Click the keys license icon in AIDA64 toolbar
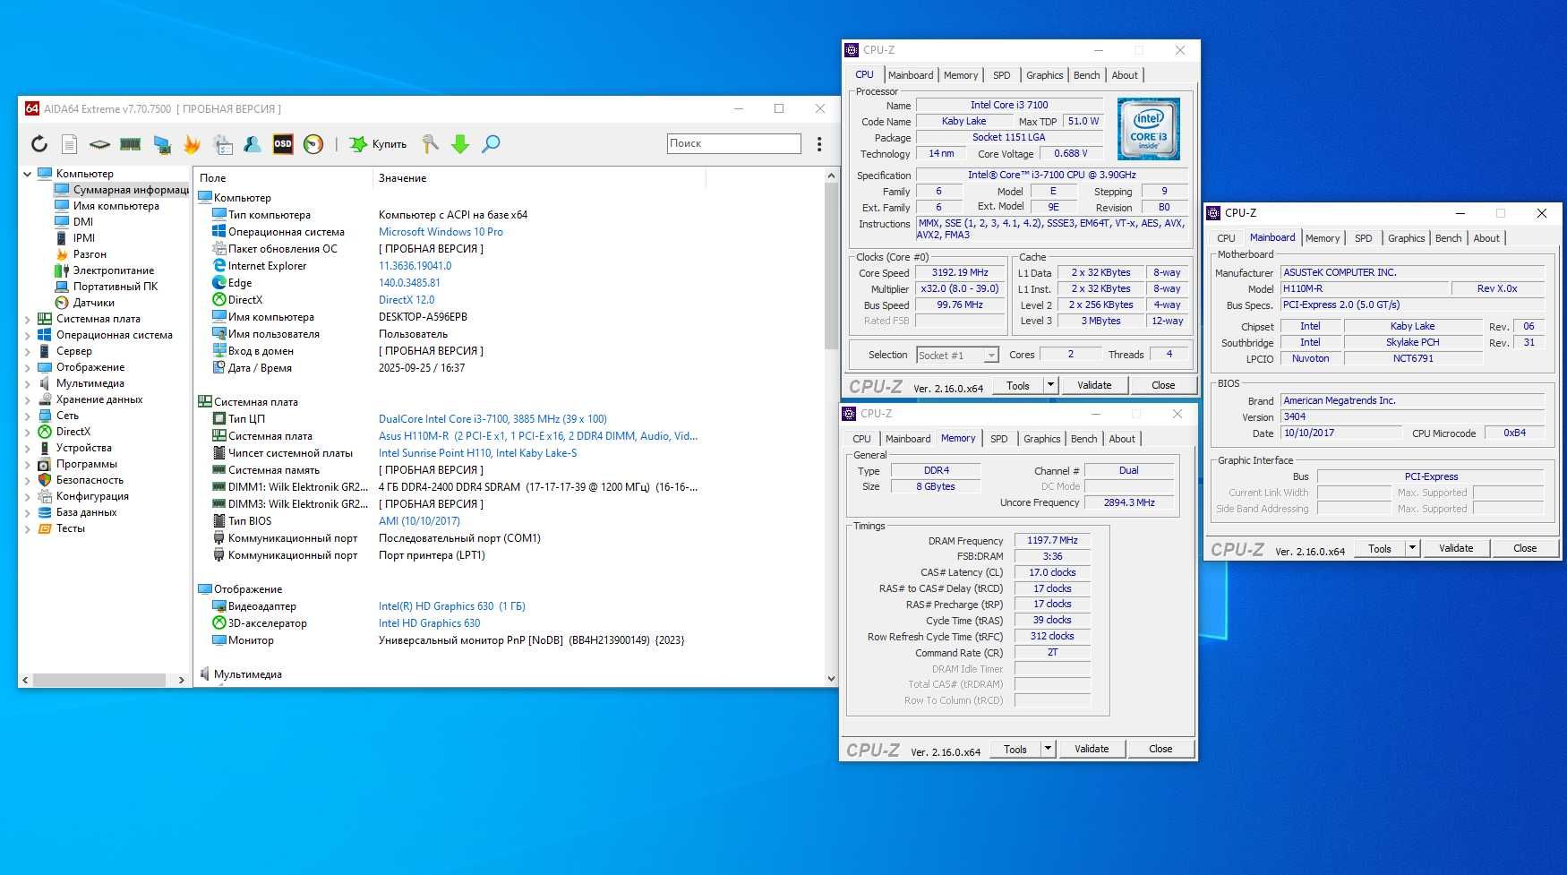The width and height of the screenshot is (1567, 875). point(430,144)
